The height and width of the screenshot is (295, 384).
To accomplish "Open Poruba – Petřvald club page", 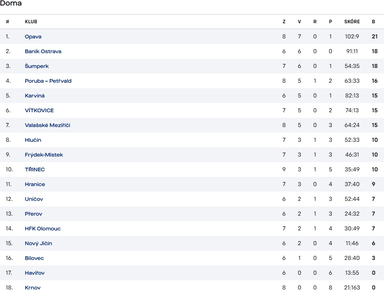I will [x=48, y=81].
